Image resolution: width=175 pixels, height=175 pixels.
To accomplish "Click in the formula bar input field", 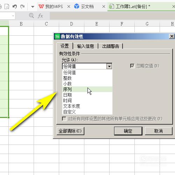I will coord(112,16).
